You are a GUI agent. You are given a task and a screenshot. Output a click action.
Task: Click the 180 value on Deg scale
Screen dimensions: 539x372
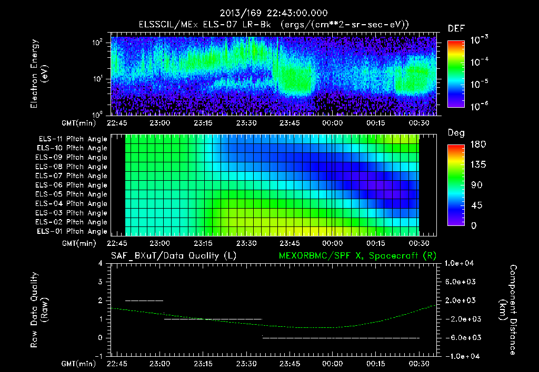pos(478,144)
